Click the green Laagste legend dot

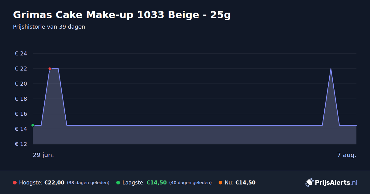pyautogui.click(x=118, y=183)
